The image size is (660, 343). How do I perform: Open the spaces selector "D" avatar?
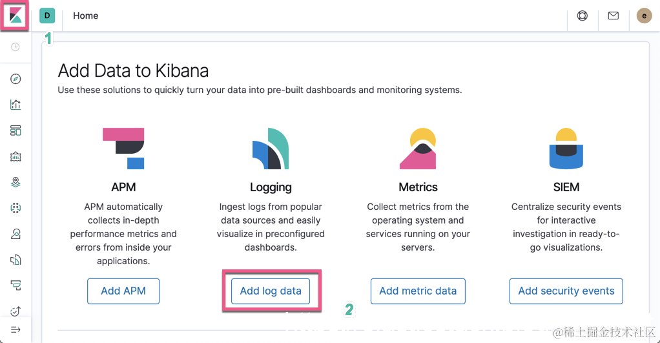pos(47,16)
